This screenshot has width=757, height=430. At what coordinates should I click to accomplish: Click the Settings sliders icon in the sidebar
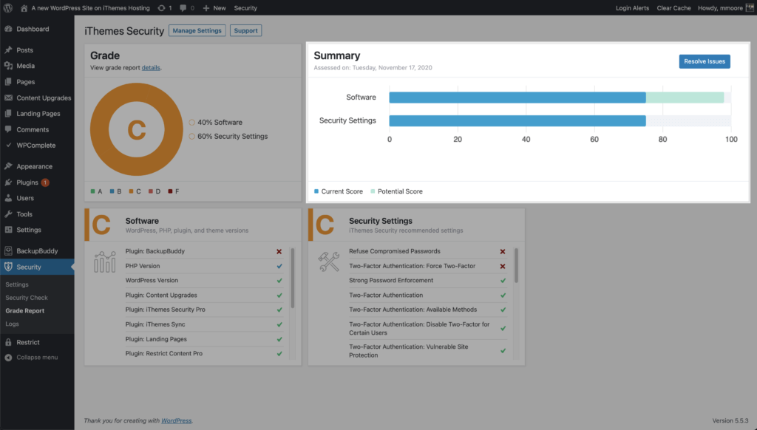coord(8,230)
